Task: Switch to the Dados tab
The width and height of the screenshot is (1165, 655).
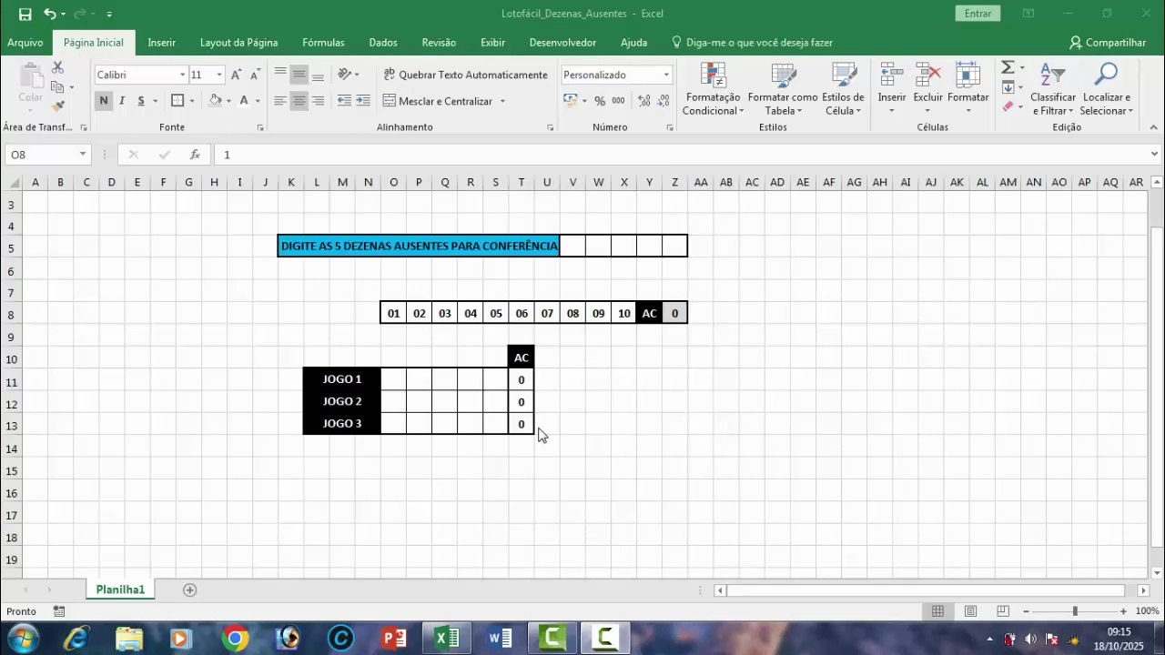Action: [383, 43]
